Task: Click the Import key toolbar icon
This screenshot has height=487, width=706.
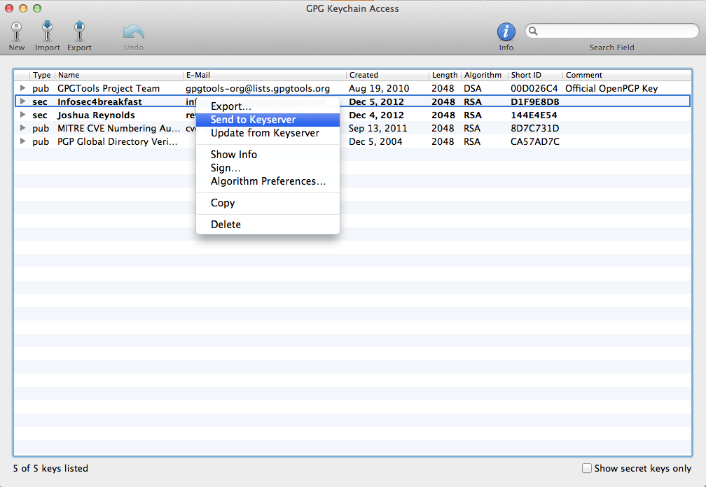Action: point(48,31)
